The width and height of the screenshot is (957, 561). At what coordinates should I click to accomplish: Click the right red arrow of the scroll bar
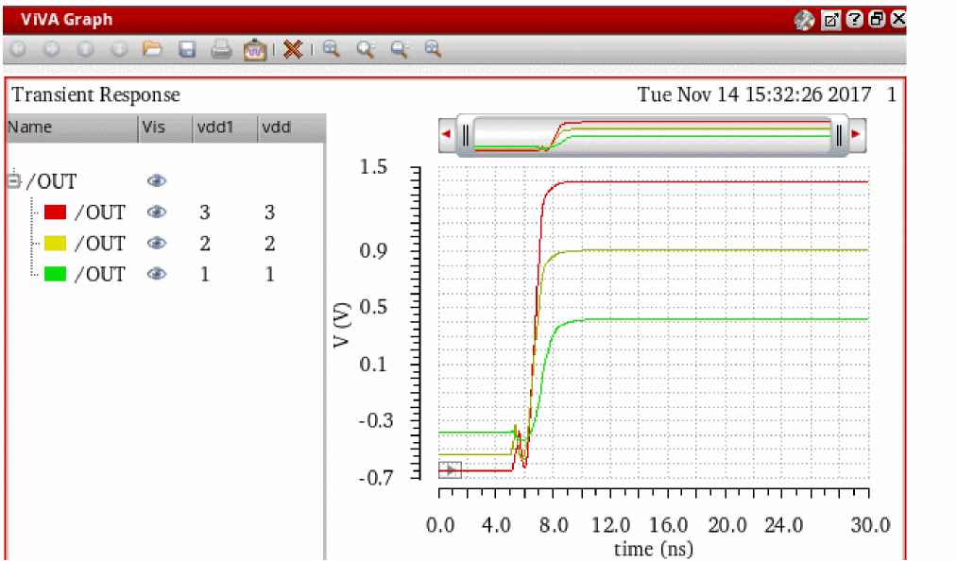[856, 135]
